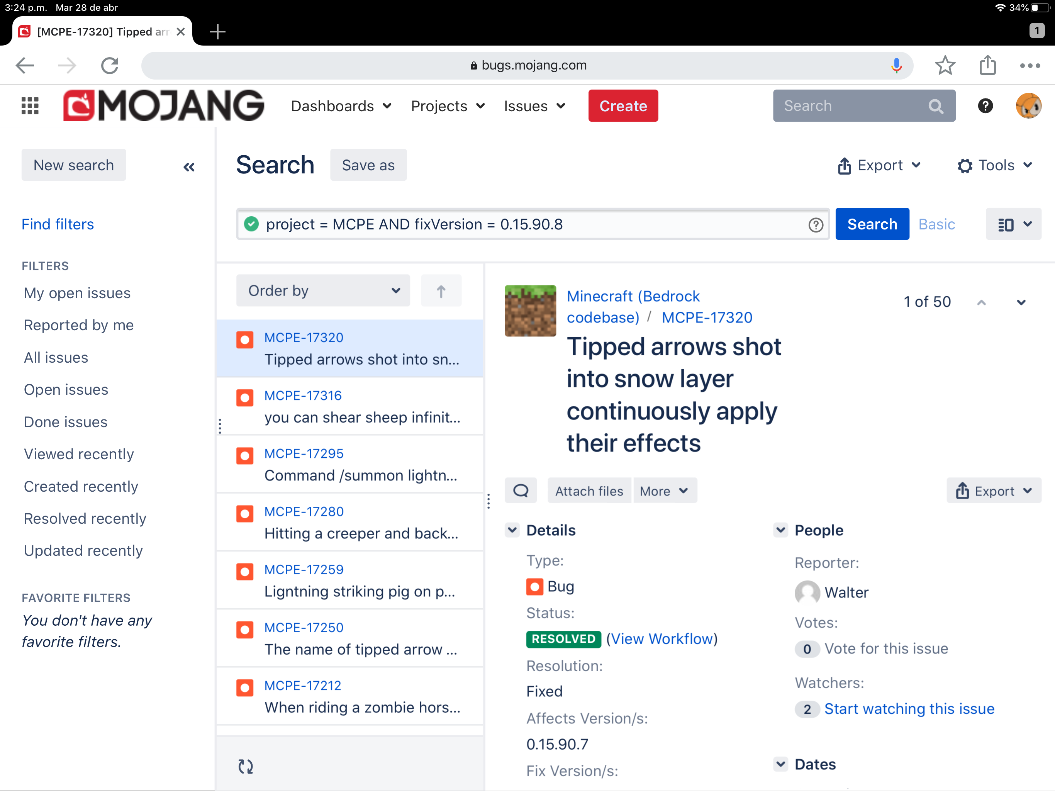Viewport: 1055px width, 791px height.
Task: Open the Dashboards menu
Action: click(x=341, y=106)
